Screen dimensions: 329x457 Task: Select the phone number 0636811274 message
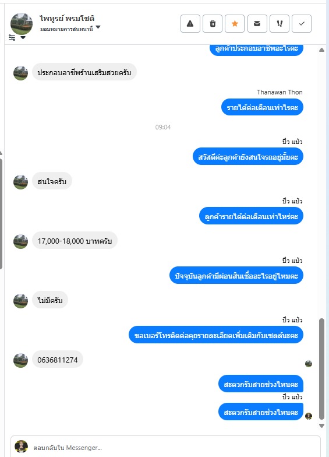pyautogui.click(x=57, y=360)
